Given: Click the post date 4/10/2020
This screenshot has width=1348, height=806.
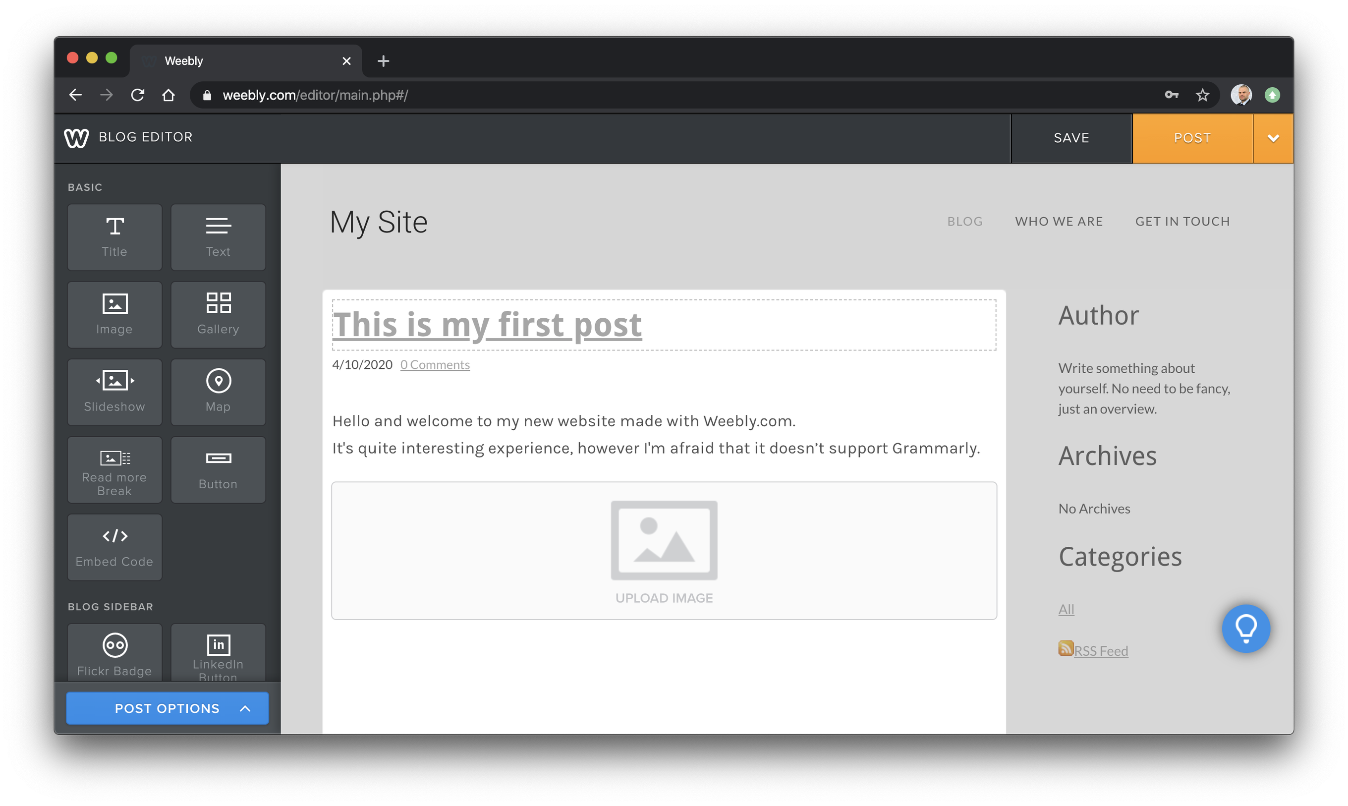Looking at the screenshot, I should (362, 365).
